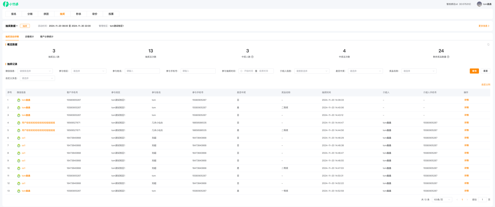Click the 一等奖 prize cell in row 13
495x207 pixels.
tap(285, 191)
